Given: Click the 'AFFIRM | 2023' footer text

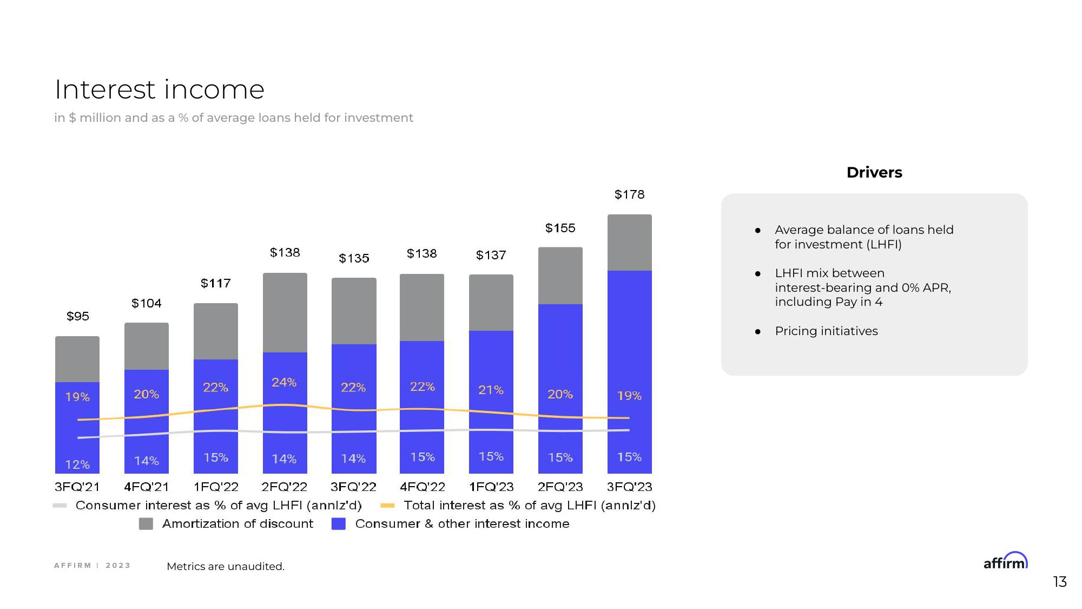Looking at the screenshot, I should 92,565.
